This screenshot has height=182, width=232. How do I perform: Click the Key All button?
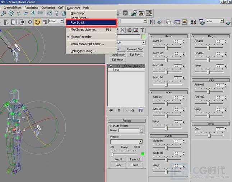(x=119, y=159)
